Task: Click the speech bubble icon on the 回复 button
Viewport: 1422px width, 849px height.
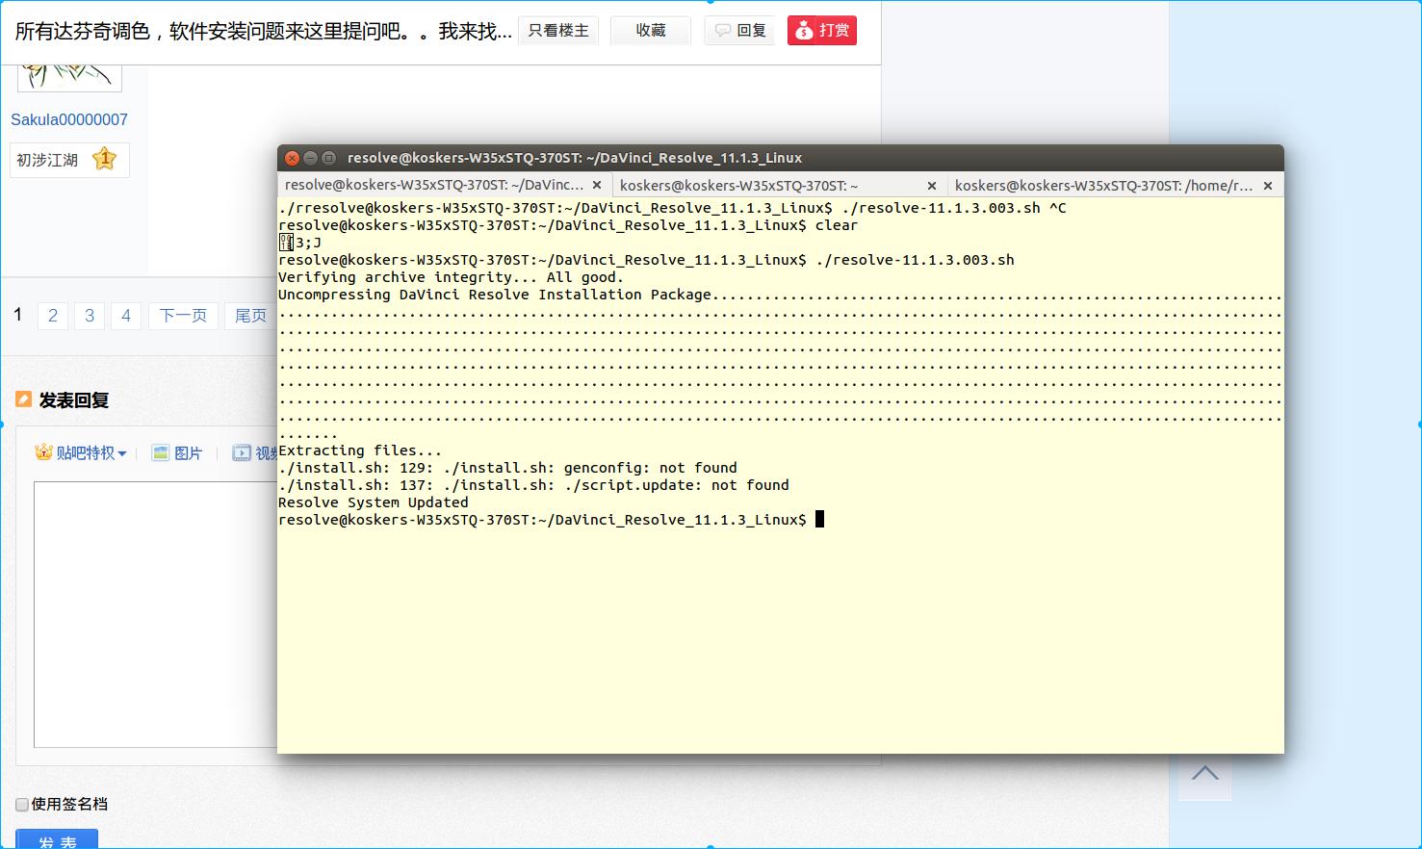Action: click(722, 31)
